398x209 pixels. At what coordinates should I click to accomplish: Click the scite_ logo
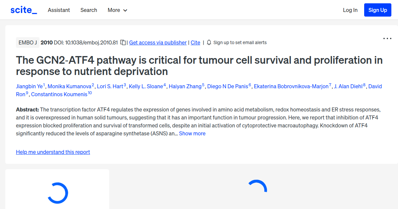23,10
